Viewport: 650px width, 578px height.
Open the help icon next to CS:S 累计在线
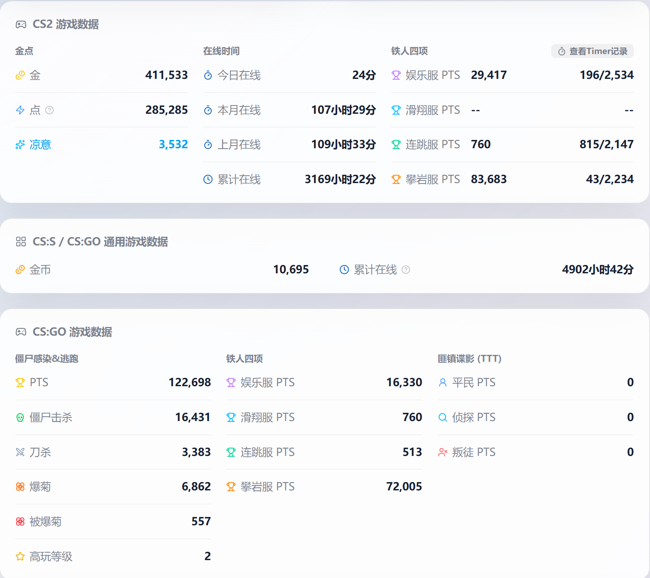point(406,270)
